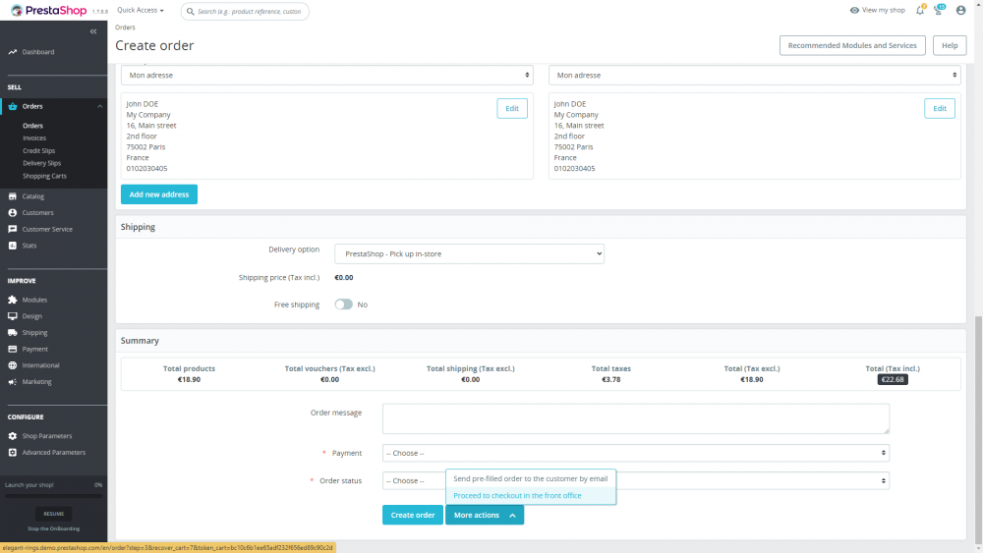The image size is (983, 553).
Task: Open the trophy gamification icon
Action: tap(939, 10)
